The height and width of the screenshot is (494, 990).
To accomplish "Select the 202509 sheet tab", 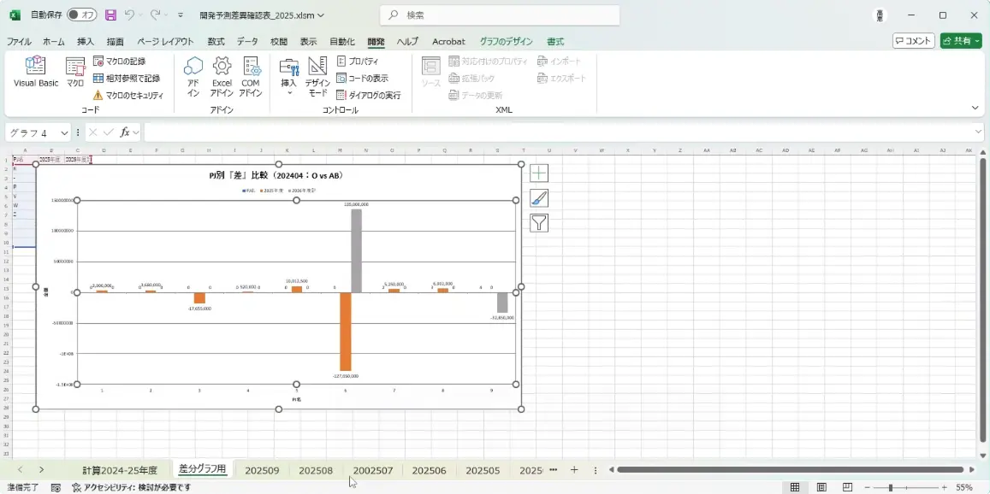I will (x=262, y=470).
